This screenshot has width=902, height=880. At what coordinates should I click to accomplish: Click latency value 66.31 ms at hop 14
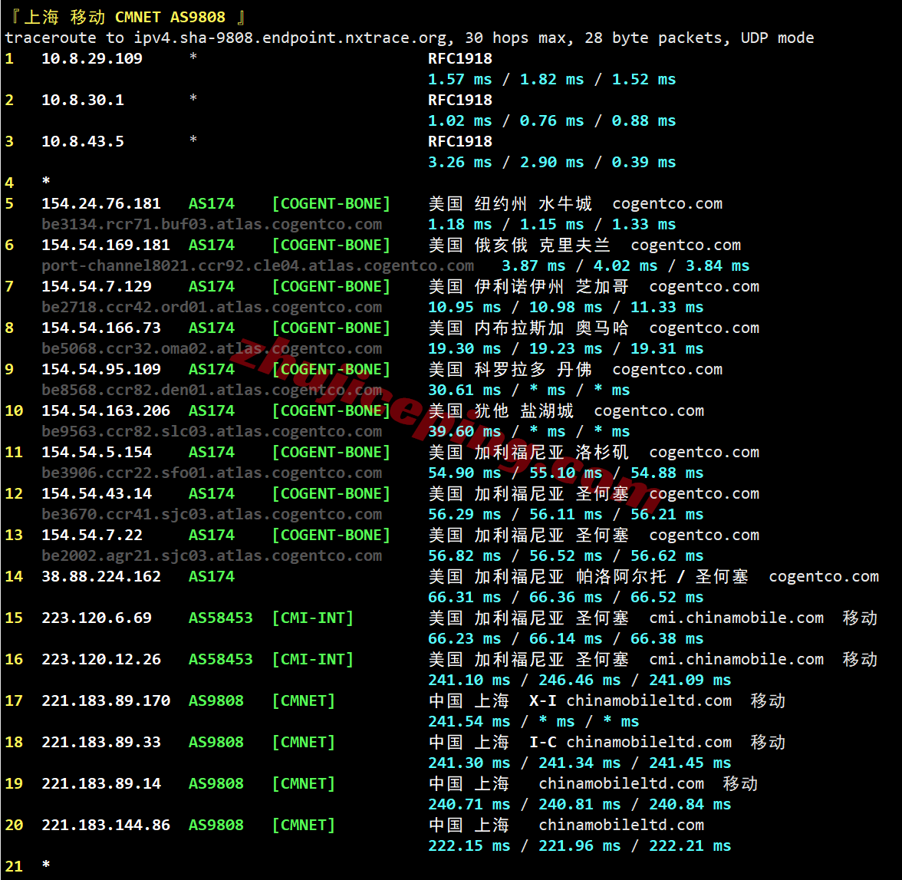coord(465,598)
